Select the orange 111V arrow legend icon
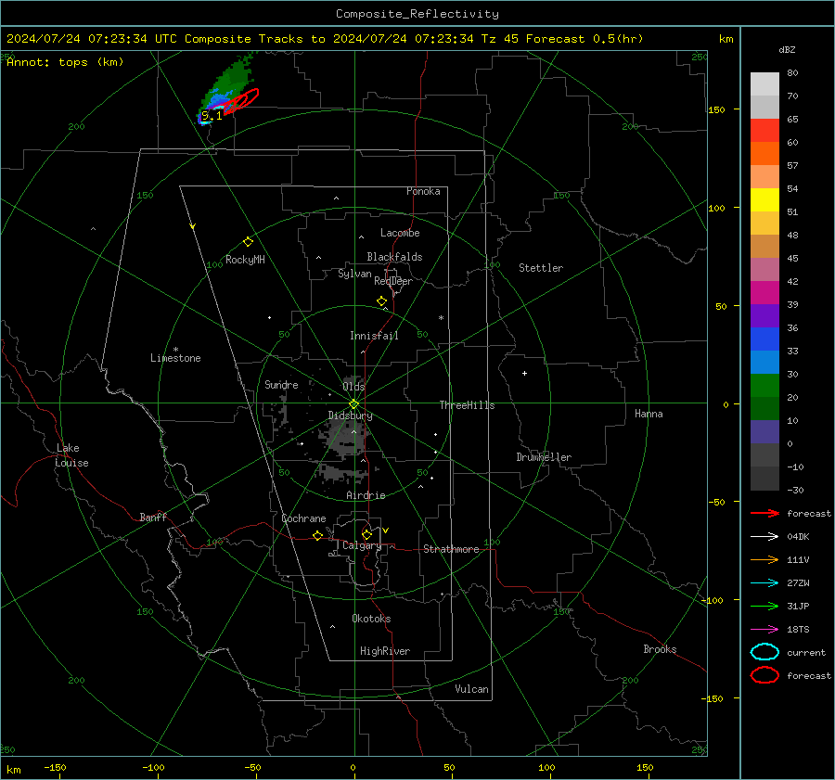This screenshot has width=835, height=780. pyautogui.click(x=764, y=559)
